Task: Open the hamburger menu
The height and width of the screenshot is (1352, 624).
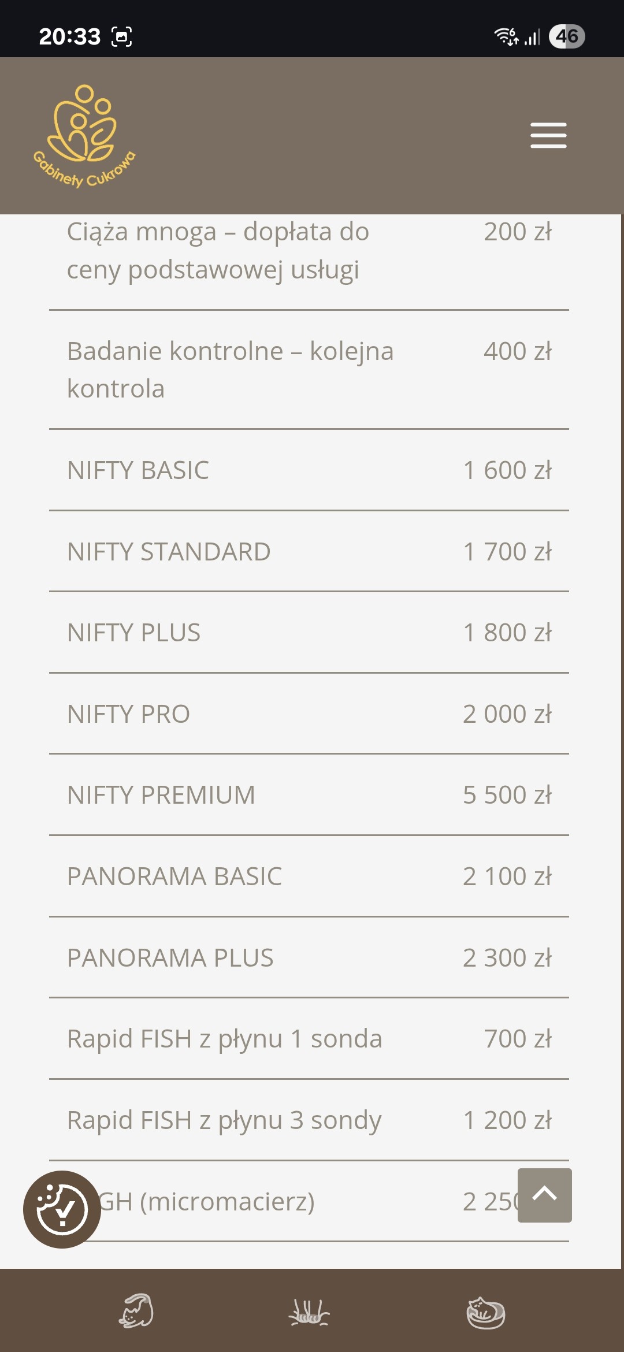Action: coord(548,135)
